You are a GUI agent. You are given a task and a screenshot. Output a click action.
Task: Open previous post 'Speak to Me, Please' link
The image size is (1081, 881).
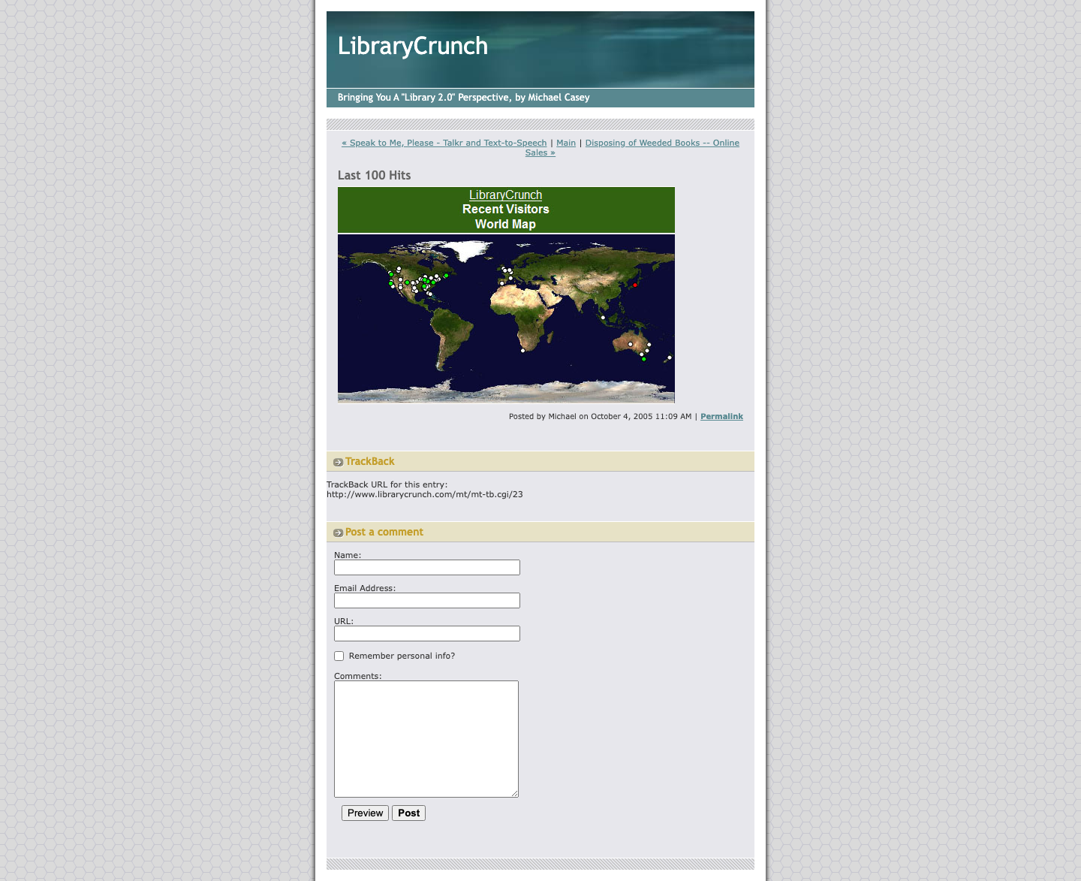[444, 143]
